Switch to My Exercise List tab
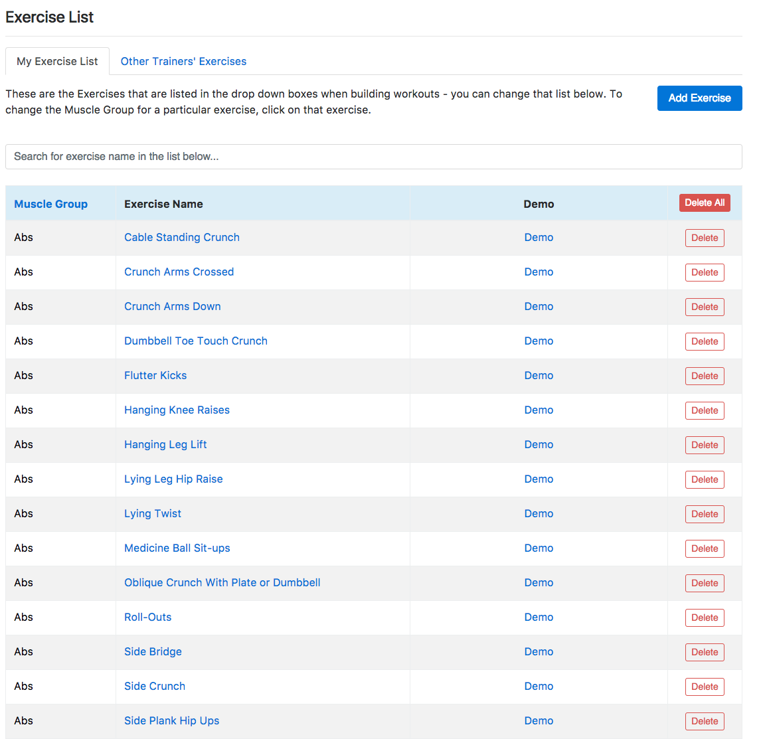Viewport: 761px width, 739px height. (x=57, y=61)
